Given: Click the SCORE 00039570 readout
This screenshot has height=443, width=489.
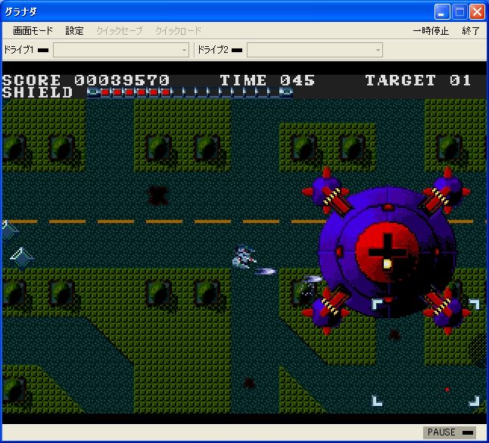Looking at the screenshot, I should pos(86,80).
